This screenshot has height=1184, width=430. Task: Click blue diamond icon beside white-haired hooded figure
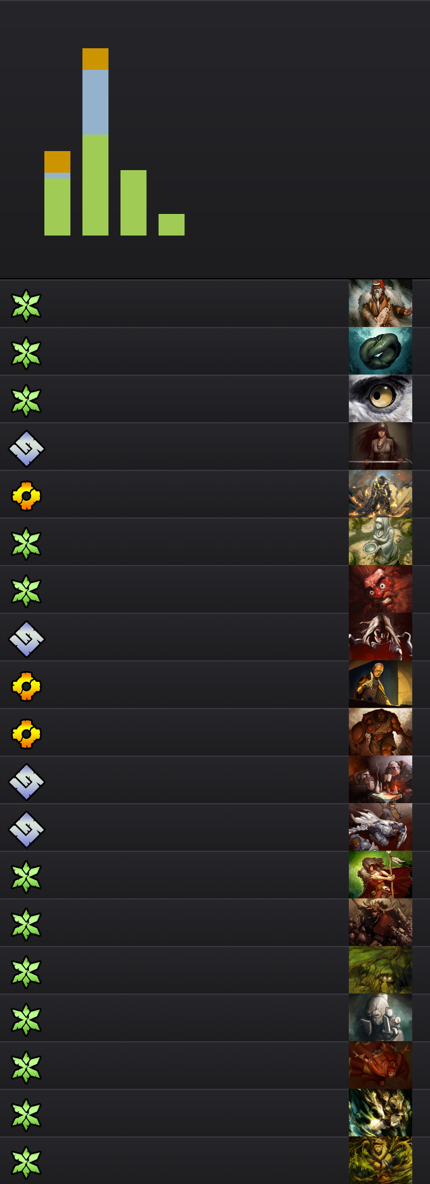pyautogui.click(x=26, y=639)
